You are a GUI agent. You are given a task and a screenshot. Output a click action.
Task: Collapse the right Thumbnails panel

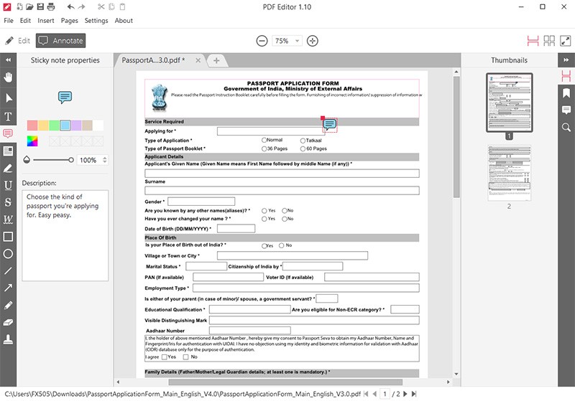(566, 60)
